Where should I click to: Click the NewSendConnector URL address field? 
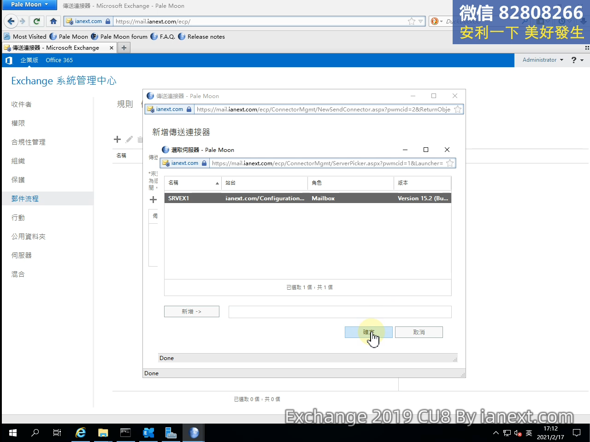(324, 109)
